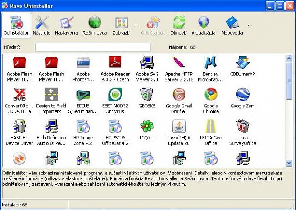Check for updates via Aktualizácia
Screen dimensions: 296x210
pos(203,25)
